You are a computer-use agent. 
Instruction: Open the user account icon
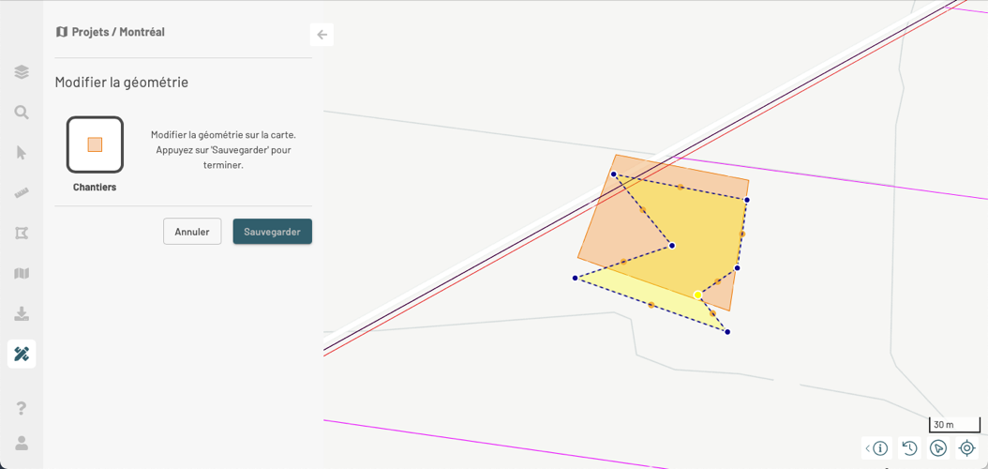click(22, 443)
